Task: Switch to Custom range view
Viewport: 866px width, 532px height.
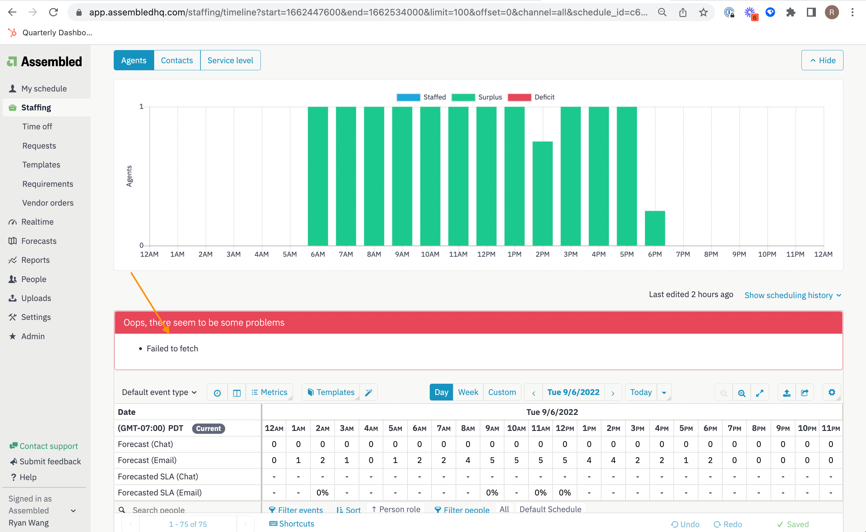Action: (502, 392)
